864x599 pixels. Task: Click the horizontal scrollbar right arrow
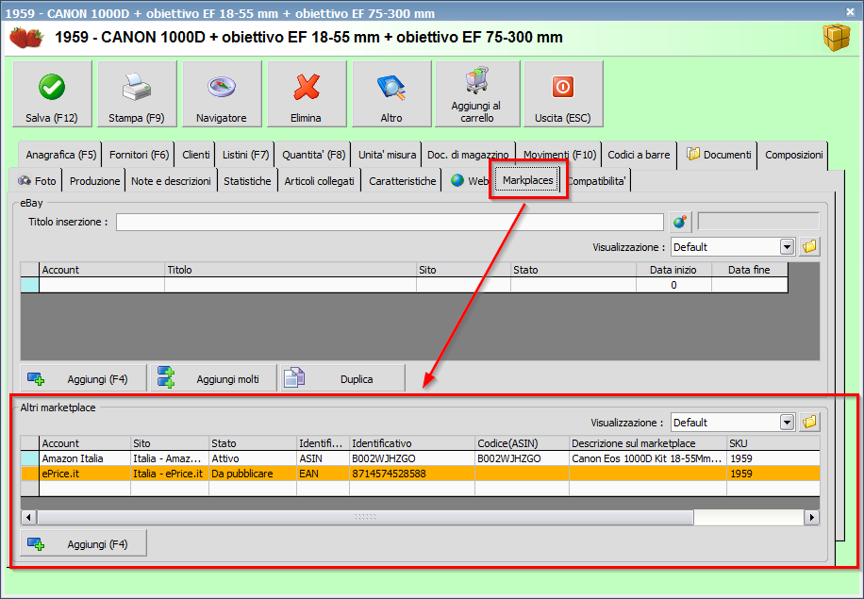point(811,518)
